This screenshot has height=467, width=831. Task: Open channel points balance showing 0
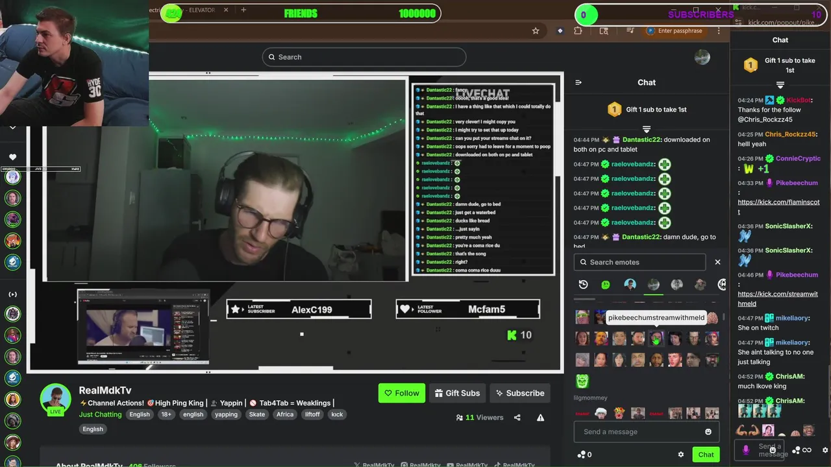584,455
